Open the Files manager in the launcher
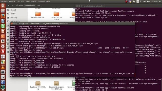162x91 pixels. click(3, 11)
